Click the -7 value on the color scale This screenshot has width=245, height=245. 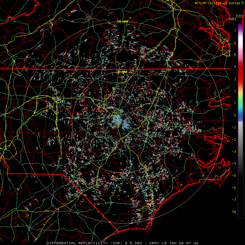(x=234, y=200)
